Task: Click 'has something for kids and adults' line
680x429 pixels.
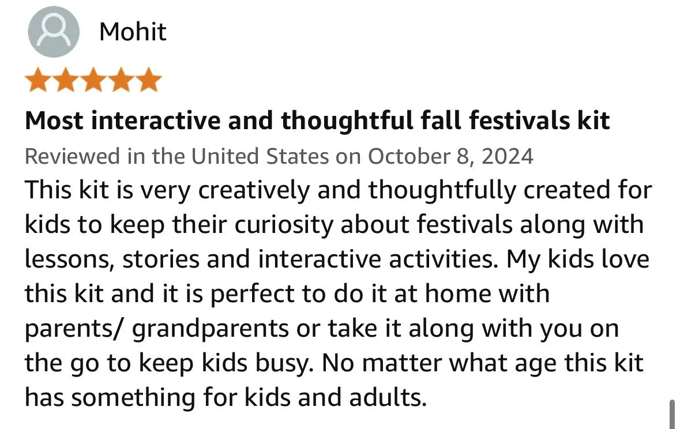Action: click(226, 397)
